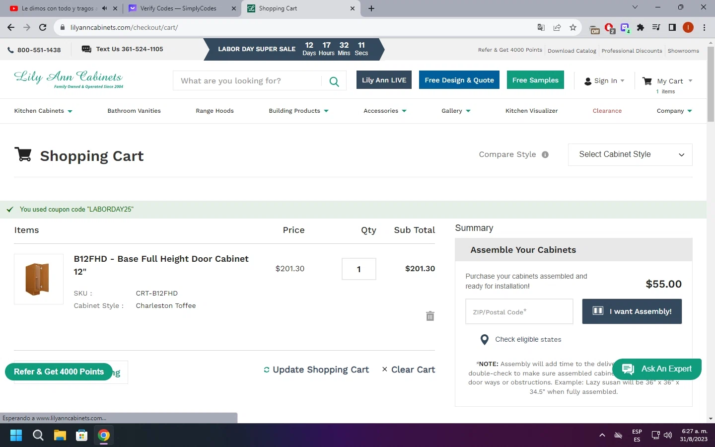Click the Lily Ann Cabinets logo
The image size is (715, 447).
[x=69, y=79]
